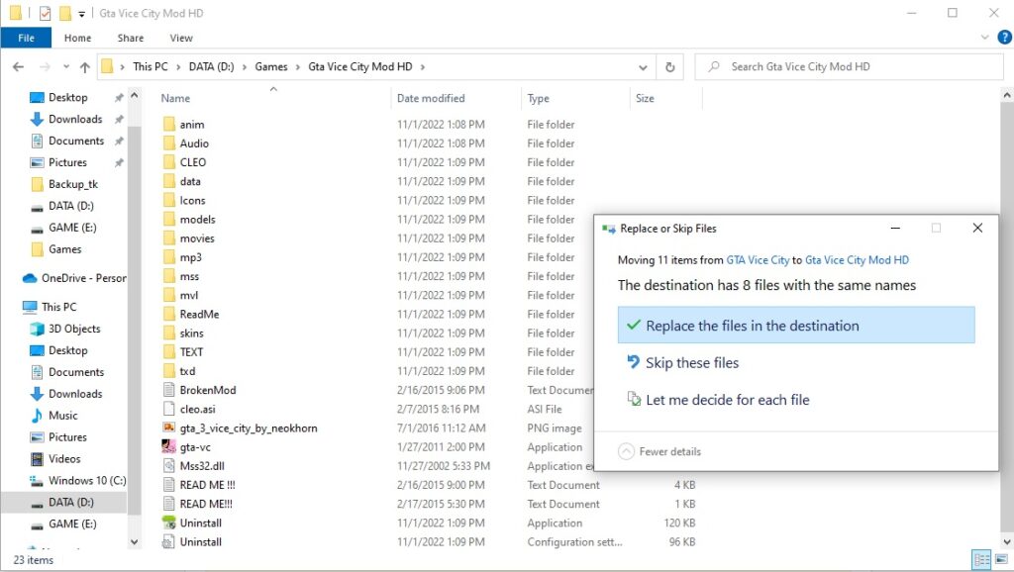
Task: Follow the Gta Vice City Mod HD destination link
Action: [x=857, y=260]
